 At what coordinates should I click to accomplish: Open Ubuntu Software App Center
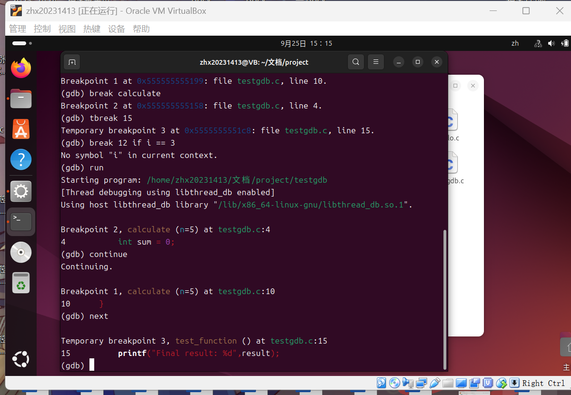click(21, 129)
